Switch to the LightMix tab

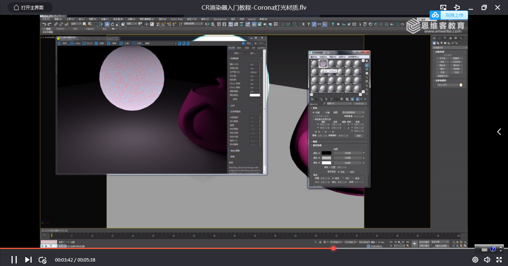pos(261,48)
